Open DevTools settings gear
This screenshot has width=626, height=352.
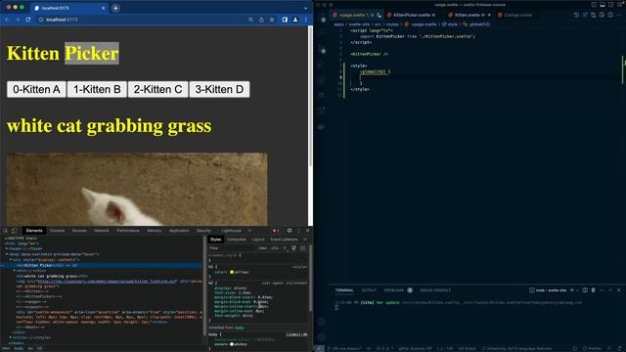pyautogui.click(x=290, y=231)
